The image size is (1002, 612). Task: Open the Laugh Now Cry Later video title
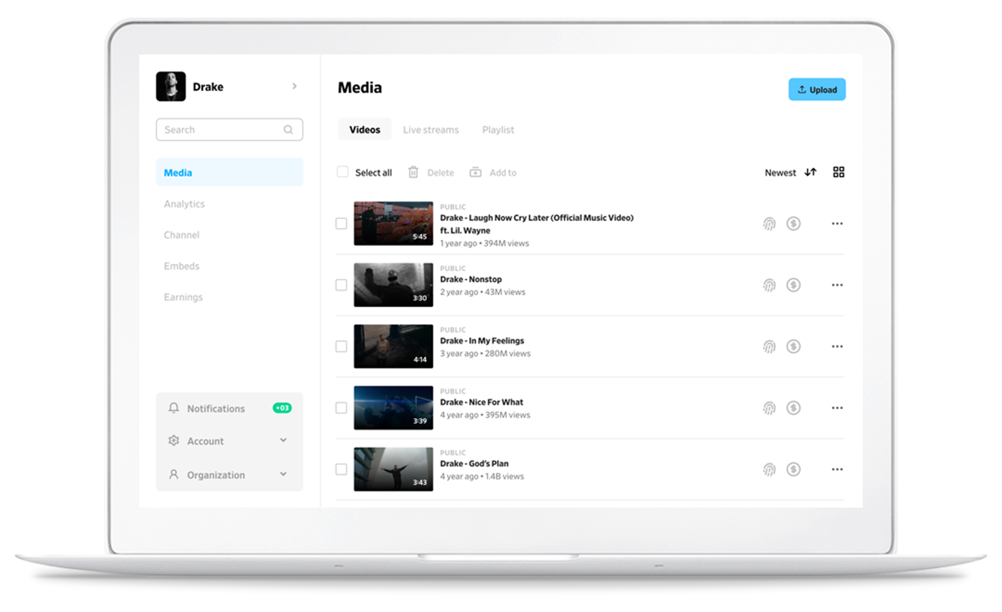tap(537, 224)
